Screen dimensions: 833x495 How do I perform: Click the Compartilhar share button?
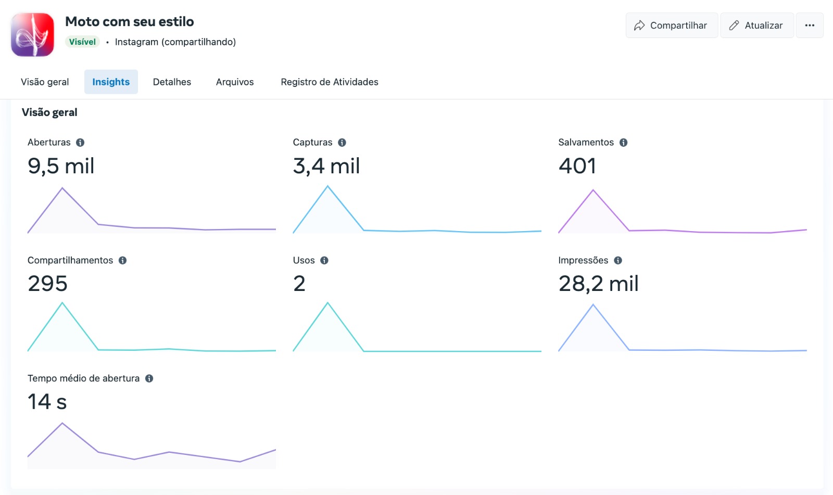coord(671,26)
